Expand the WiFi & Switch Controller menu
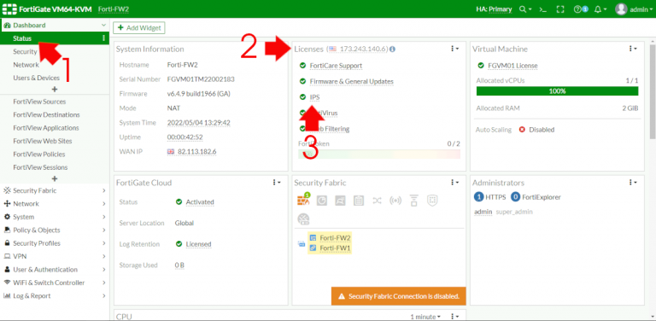 [x=55, y=283]
